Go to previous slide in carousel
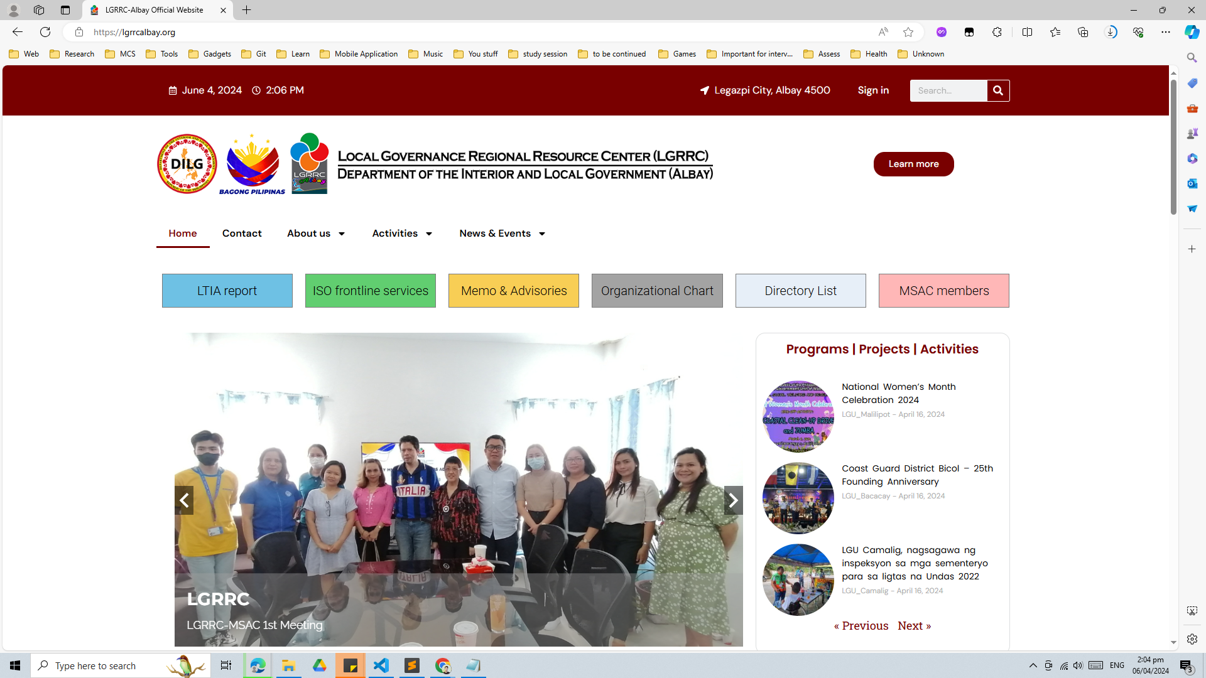The height and width of the screenshot is (678, 1206). pos(184,500)
